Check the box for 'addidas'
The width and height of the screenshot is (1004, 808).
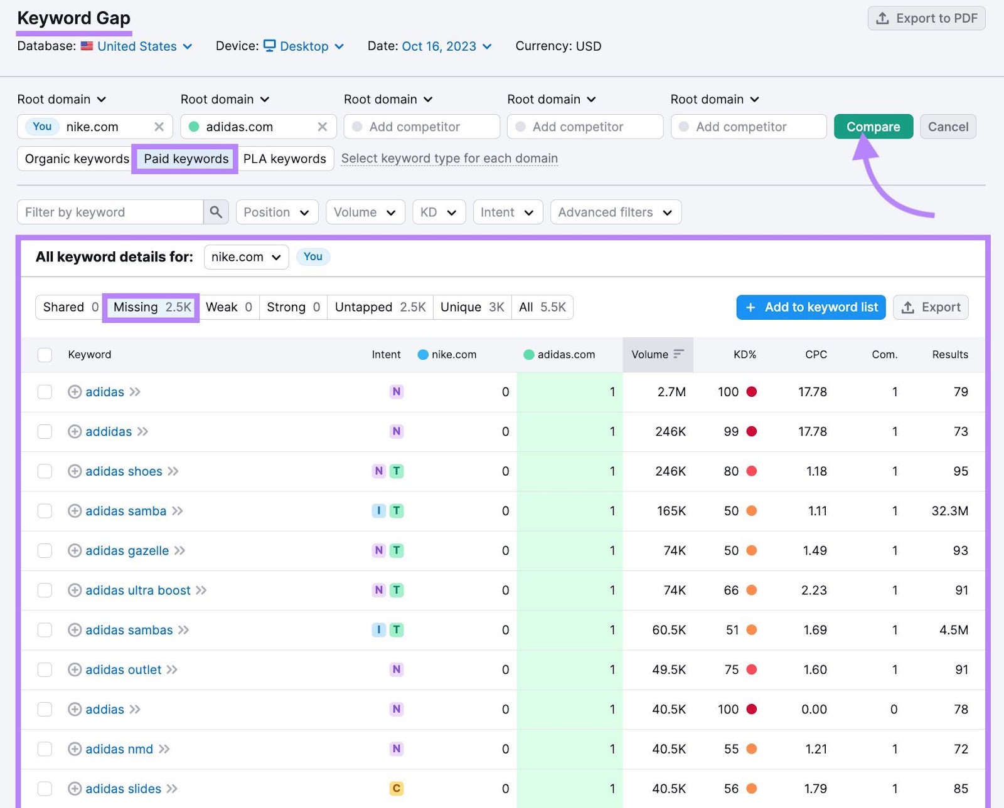coord(45,431)
